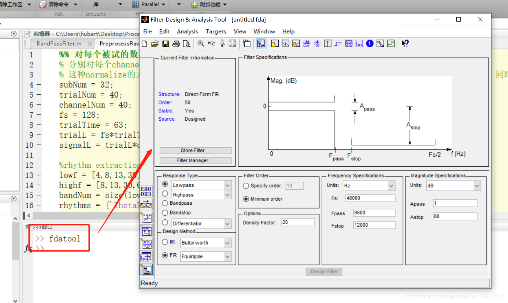Display the Group Delay response
This screenshot has width=508, height=303.
307,43
